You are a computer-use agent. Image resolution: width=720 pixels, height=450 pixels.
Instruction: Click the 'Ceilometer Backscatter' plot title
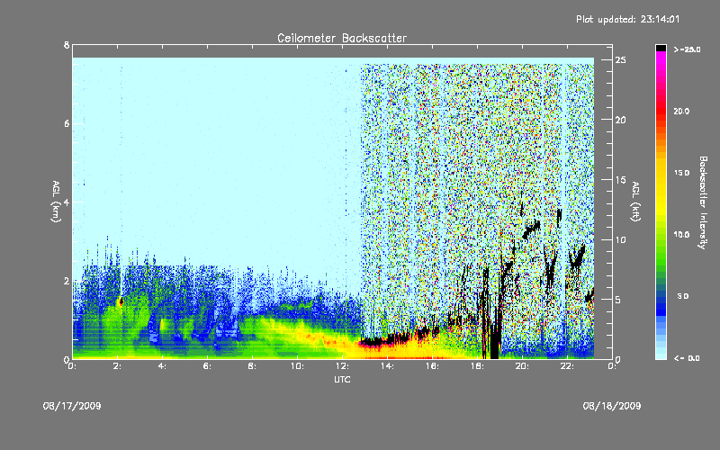coord(342,38)
